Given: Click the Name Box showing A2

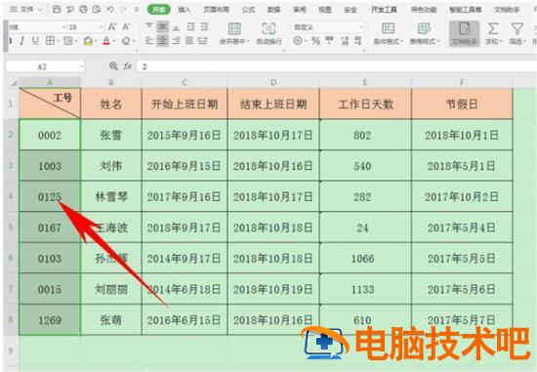Looking at the screenshot, I should (45, 66).
